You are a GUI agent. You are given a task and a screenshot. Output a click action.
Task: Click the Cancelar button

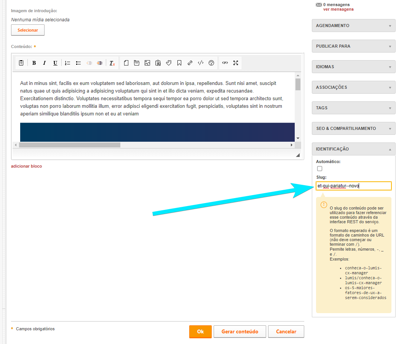point(286,332)
